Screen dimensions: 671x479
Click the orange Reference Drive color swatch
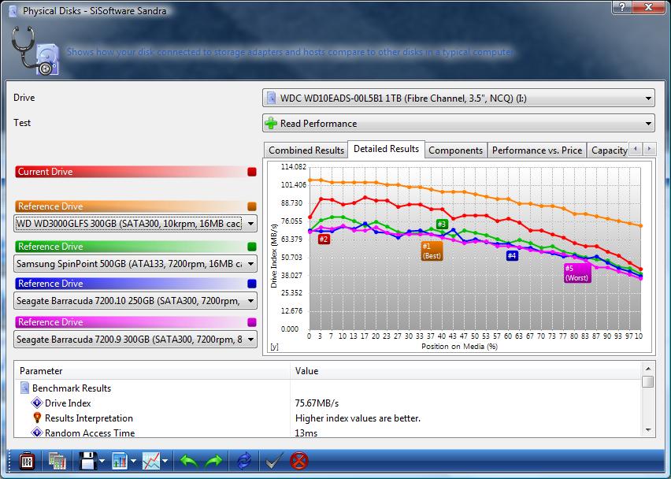point(252,206)
